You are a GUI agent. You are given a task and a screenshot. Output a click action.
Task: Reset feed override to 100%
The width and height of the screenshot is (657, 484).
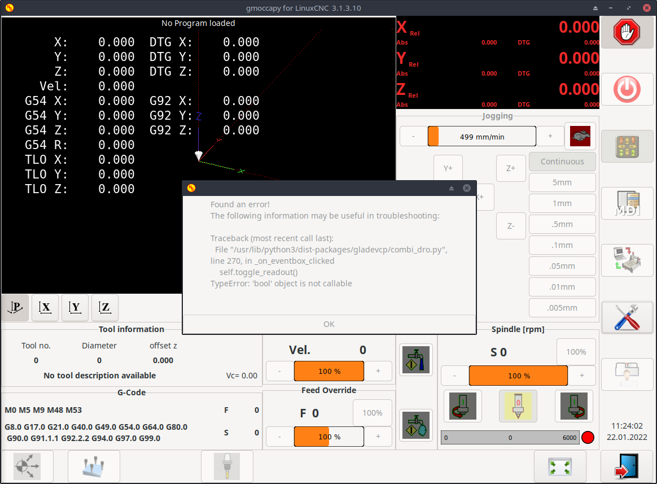click(x=373, y=413)
